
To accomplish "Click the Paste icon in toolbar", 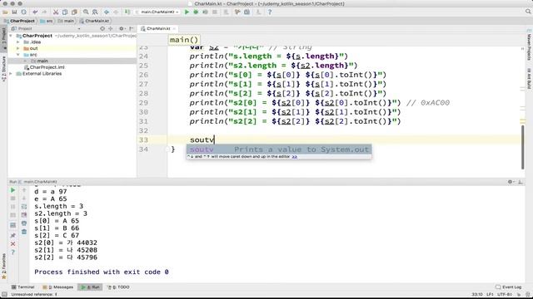I will coord(74,12).
